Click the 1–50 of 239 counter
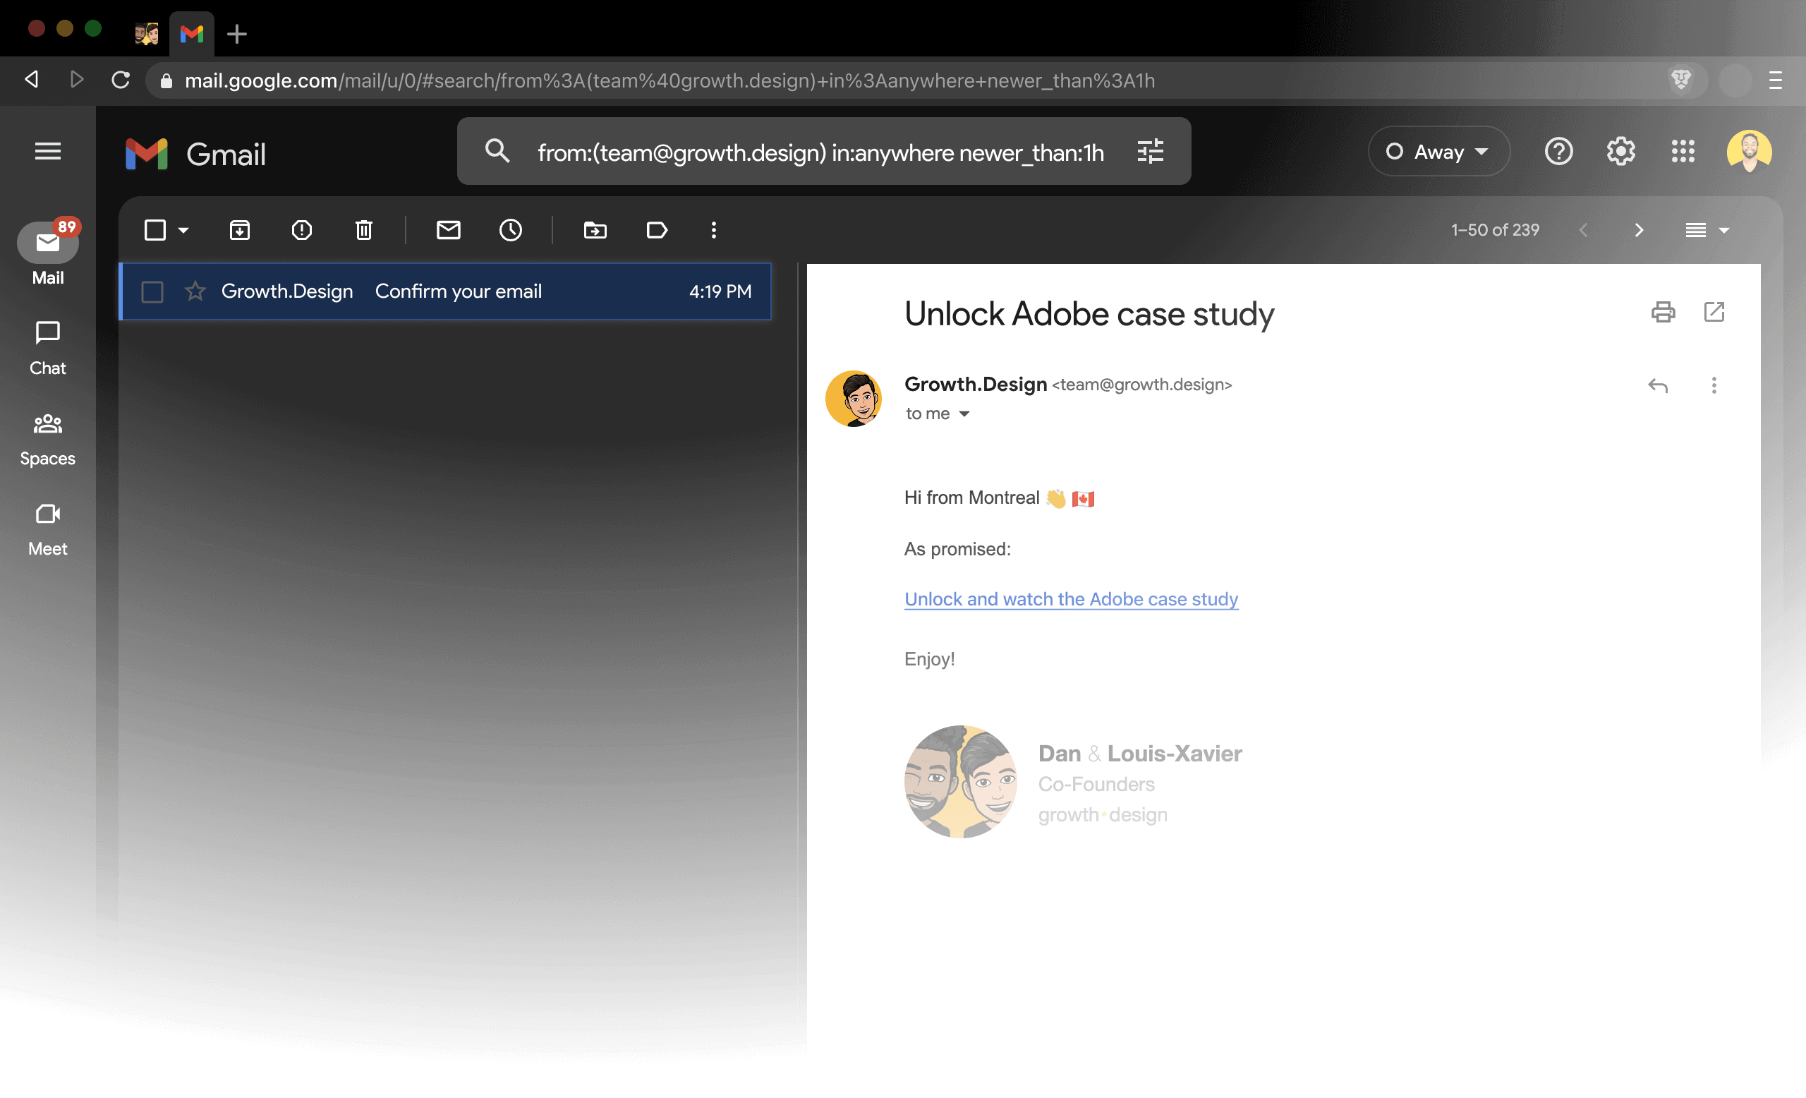 click(x=1494, y=230)
